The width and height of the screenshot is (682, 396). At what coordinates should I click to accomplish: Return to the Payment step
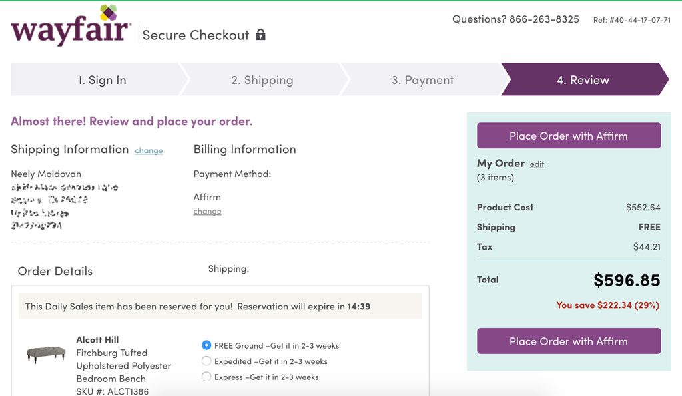pyautogui.click(x=422, y=80)
